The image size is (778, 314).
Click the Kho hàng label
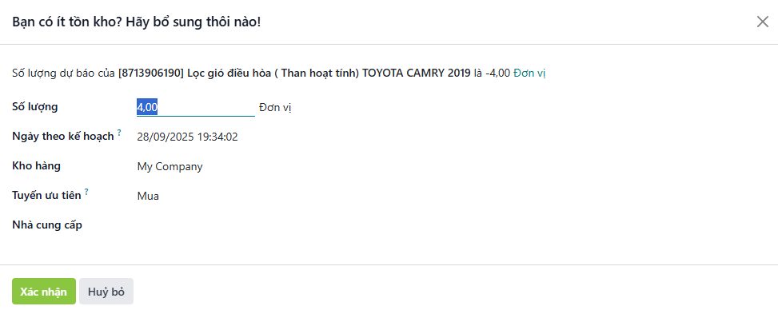point(36,165)
